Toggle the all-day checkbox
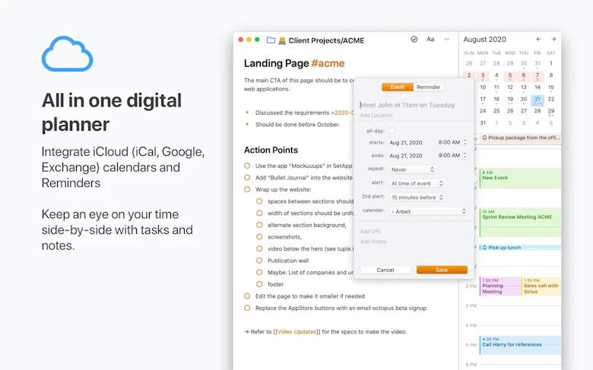This screenshot has height=370, width=593. [392, 131]
